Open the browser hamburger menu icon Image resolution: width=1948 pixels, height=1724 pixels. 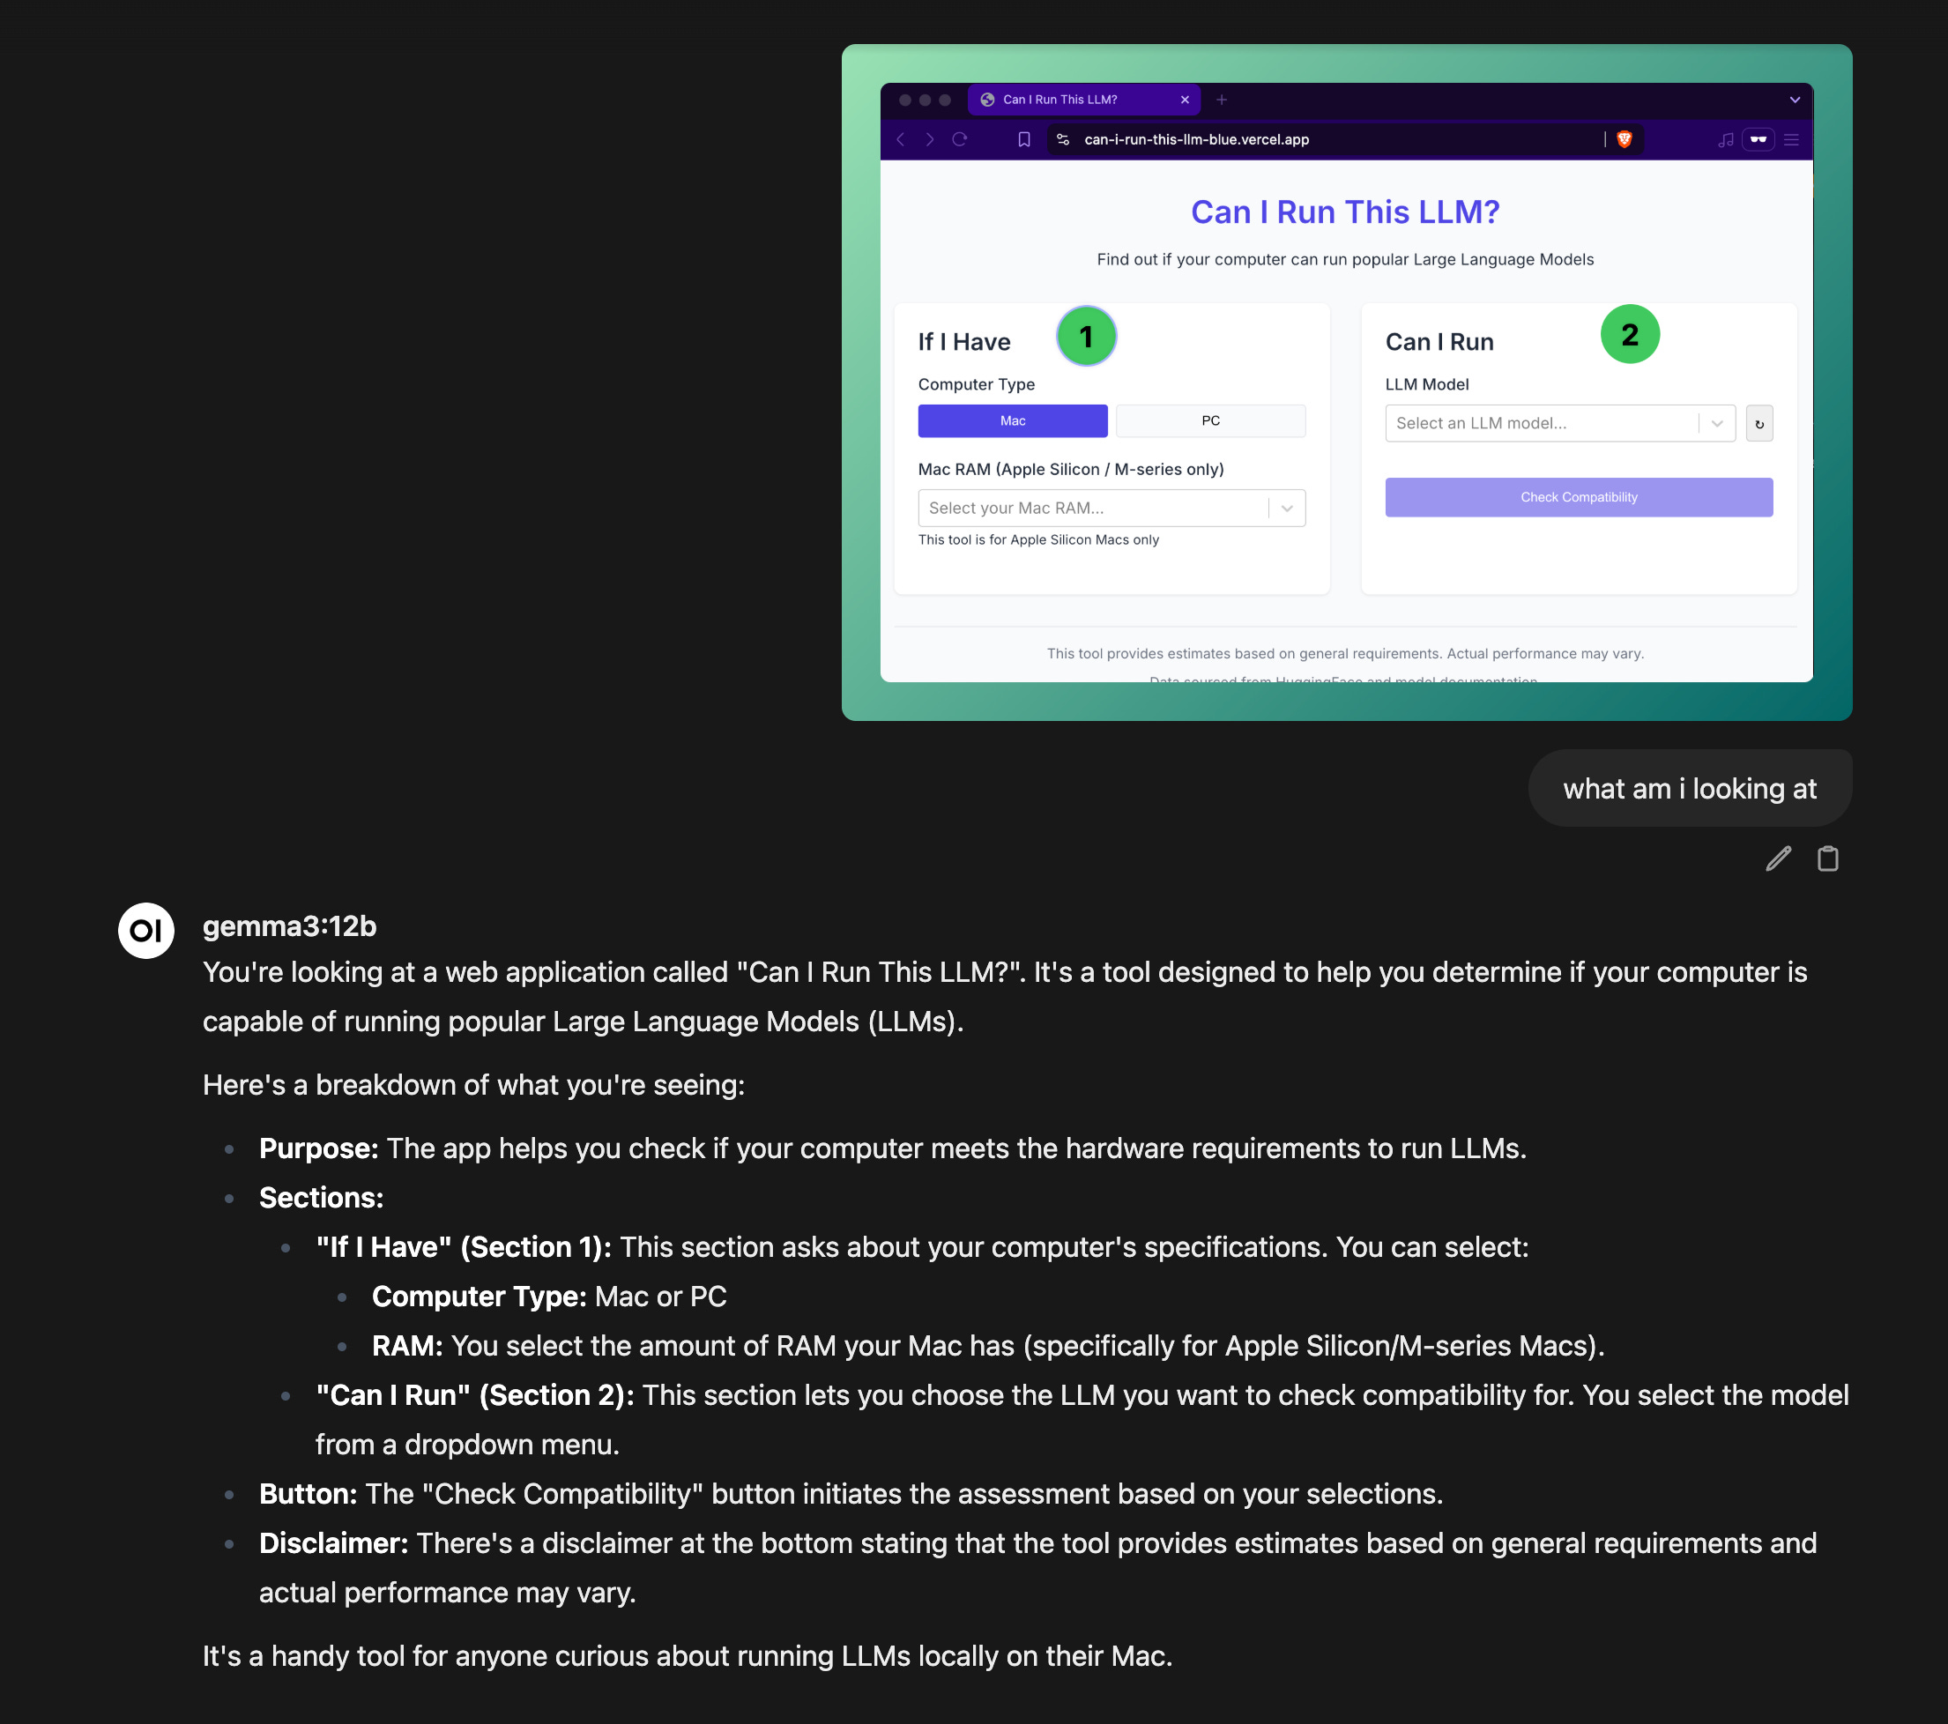click(1791, 139)
